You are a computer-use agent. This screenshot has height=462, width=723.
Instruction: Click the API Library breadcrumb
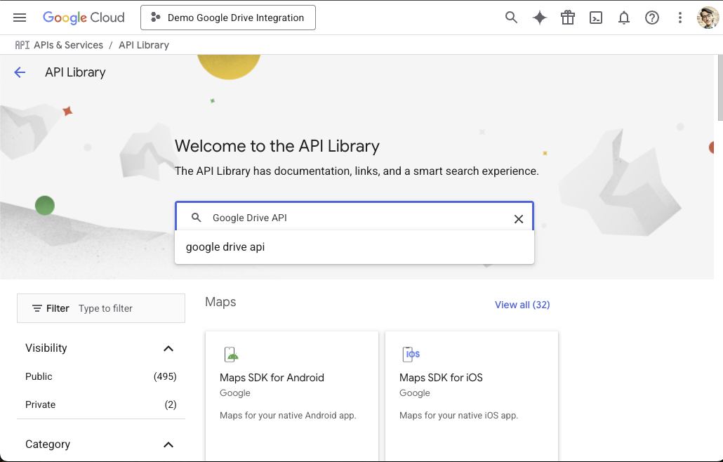pos(144,45)
